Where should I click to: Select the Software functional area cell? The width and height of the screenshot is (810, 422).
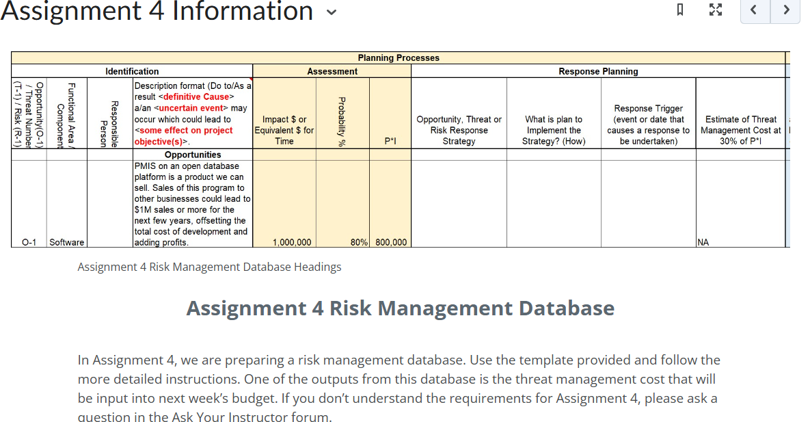66,241
